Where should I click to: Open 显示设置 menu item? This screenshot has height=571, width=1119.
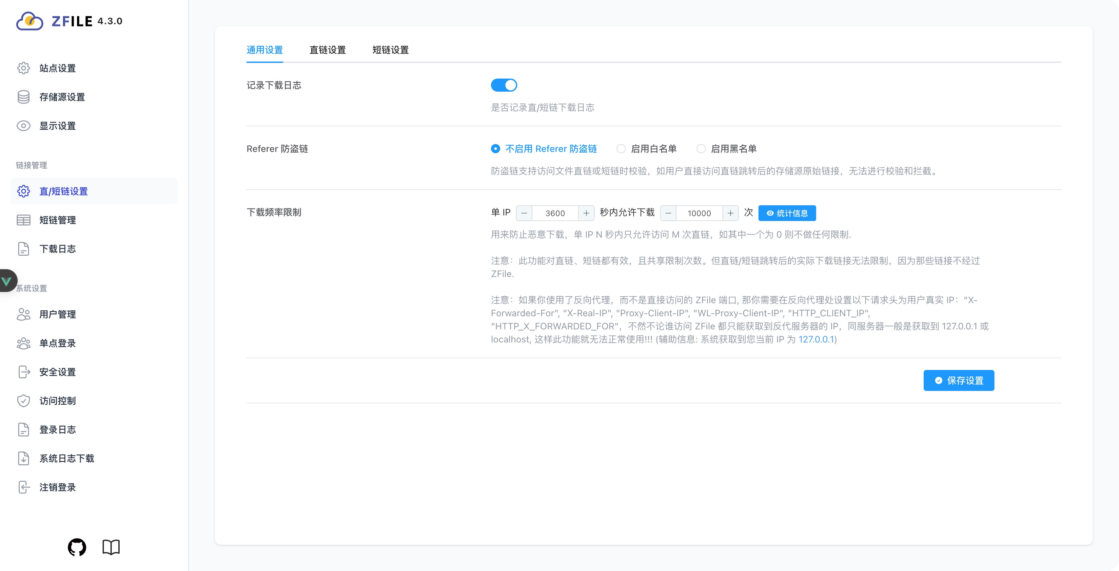click(94, 126)
